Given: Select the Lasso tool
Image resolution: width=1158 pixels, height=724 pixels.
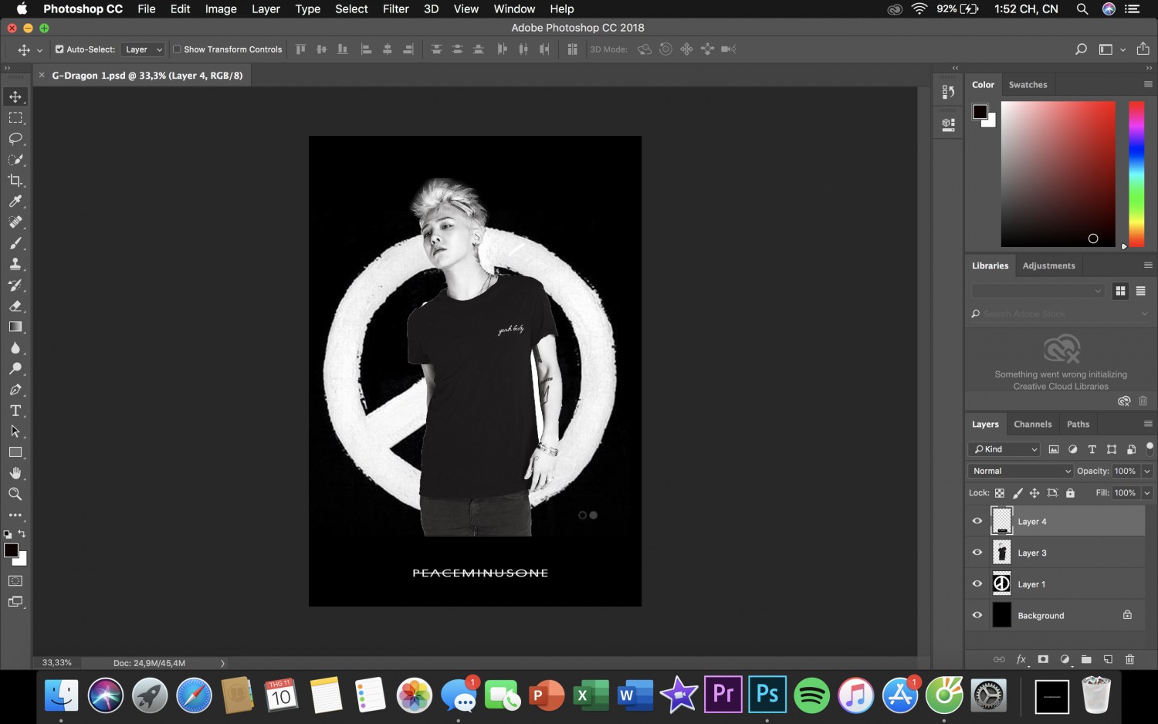Looking at the screenshot, I should 15,139.
